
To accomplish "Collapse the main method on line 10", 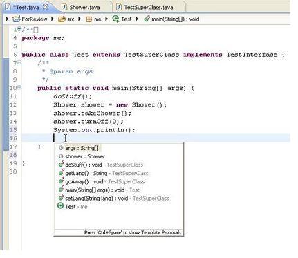I will coord(19,87).
